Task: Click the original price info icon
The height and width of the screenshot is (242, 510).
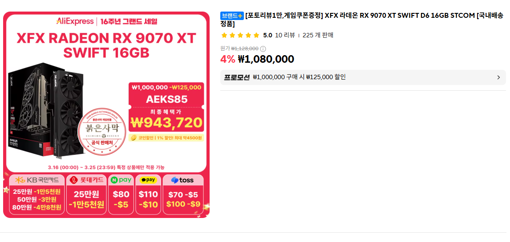Action: [x=263, y=48]
